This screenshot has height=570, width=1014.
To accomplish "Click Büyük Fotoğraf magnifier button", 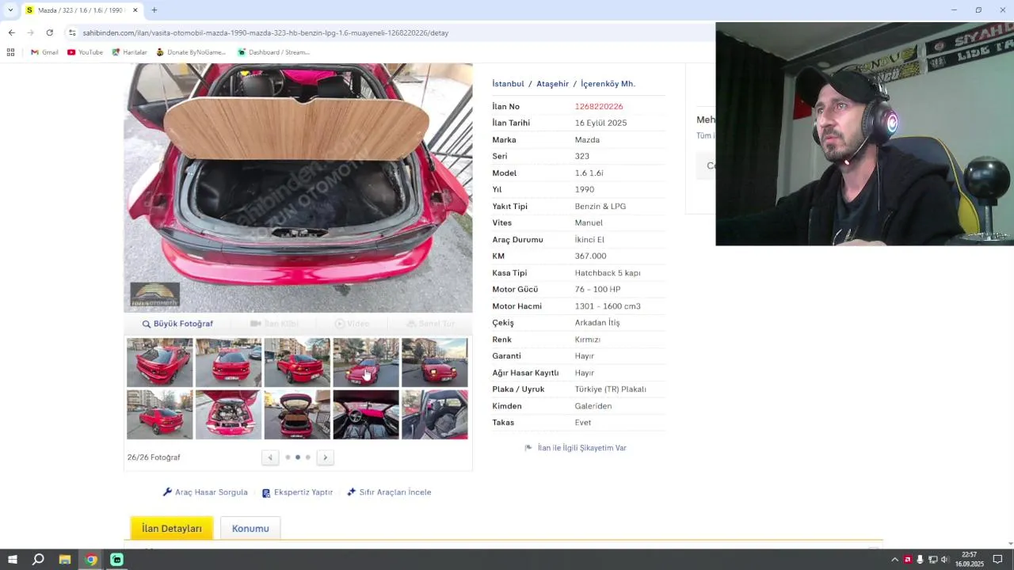I will click(177, 324).
